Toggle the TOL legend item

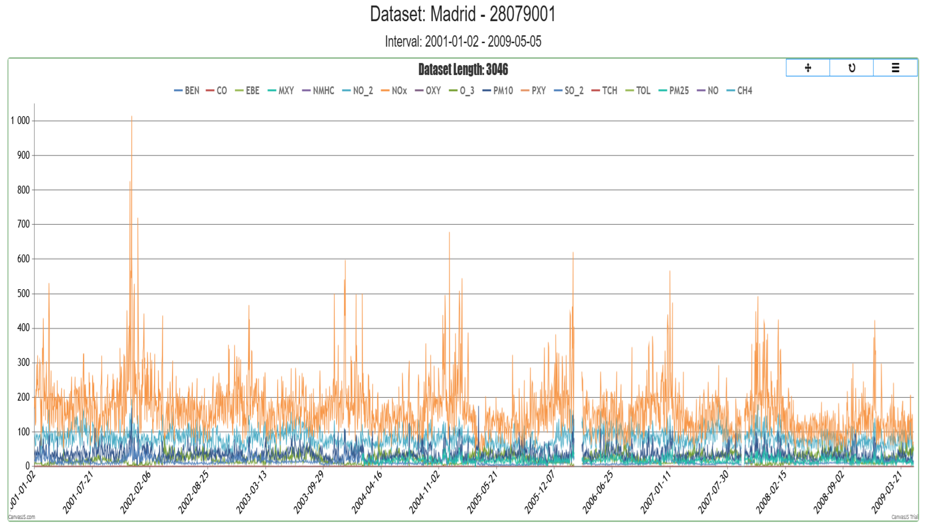638,91
